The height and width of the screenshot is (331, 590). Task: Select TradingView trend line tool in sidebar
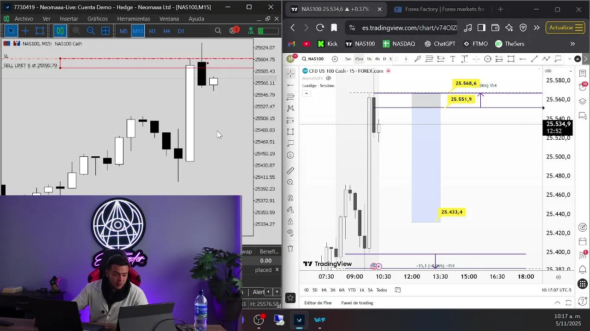coord(290,85)
